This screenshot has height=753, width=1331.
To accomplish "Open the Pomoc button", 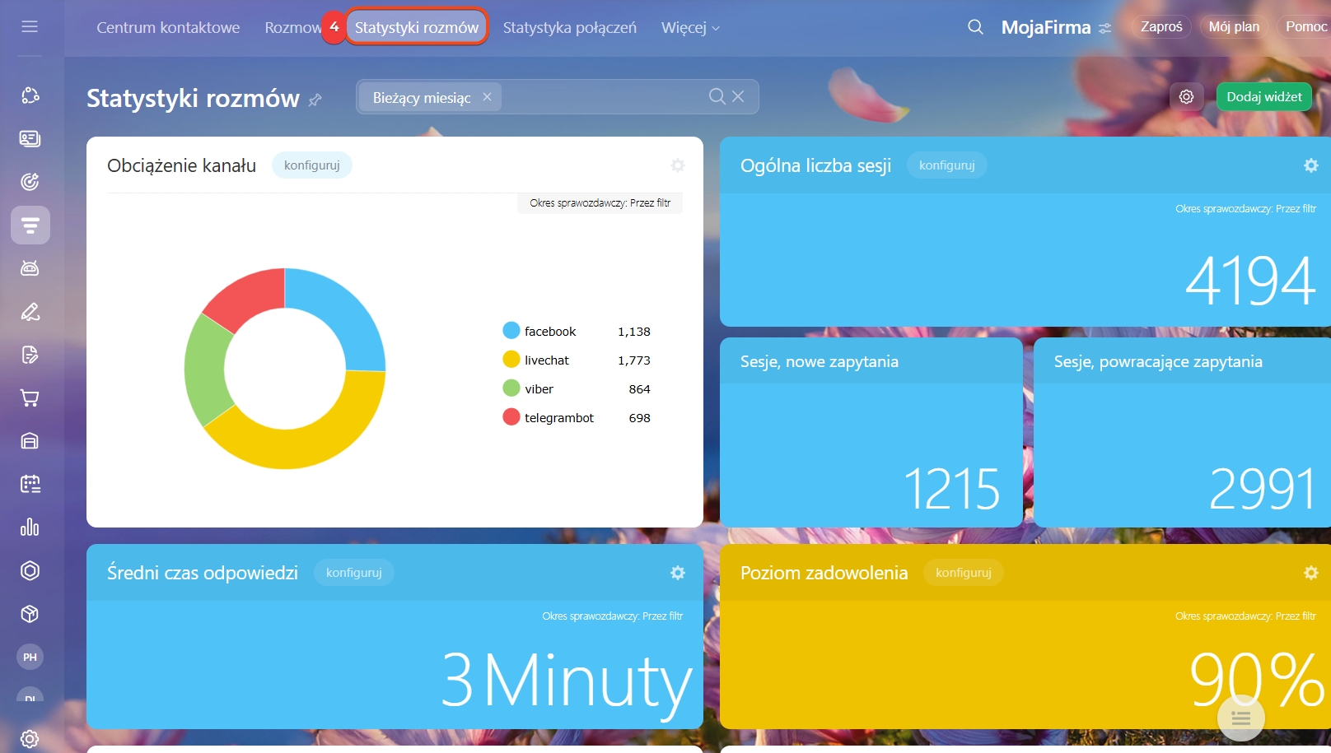I will (x=1305, y=26).
